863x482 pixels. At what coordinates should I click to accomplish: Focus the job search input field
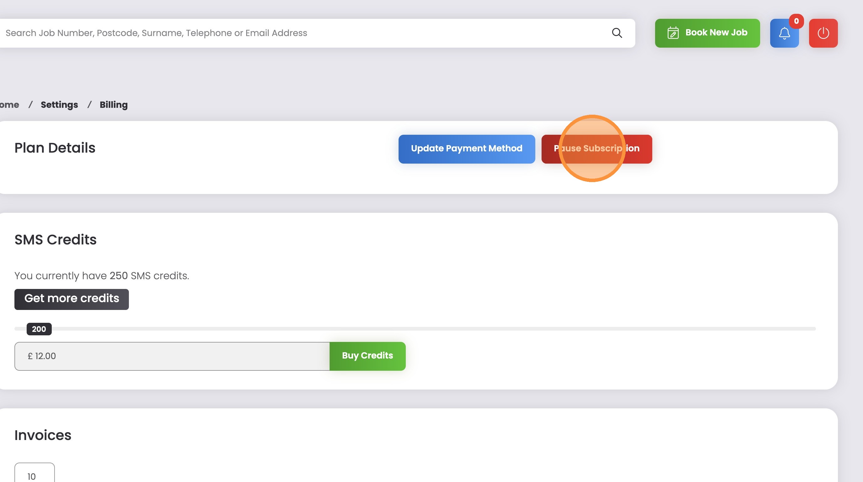[x=301, y=33]
